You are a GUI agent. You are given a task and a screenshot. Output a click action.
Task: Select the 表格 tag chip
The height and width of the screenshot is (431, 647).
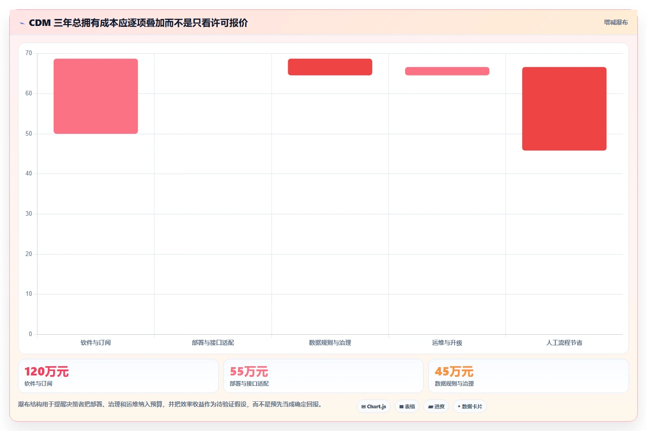click(x=407, y=406)
